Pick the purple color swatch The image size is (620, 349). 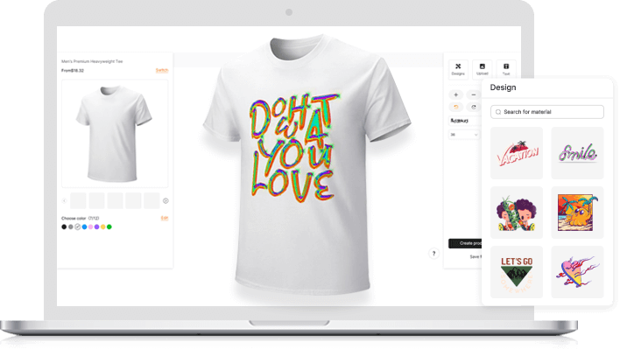point(97,227)
